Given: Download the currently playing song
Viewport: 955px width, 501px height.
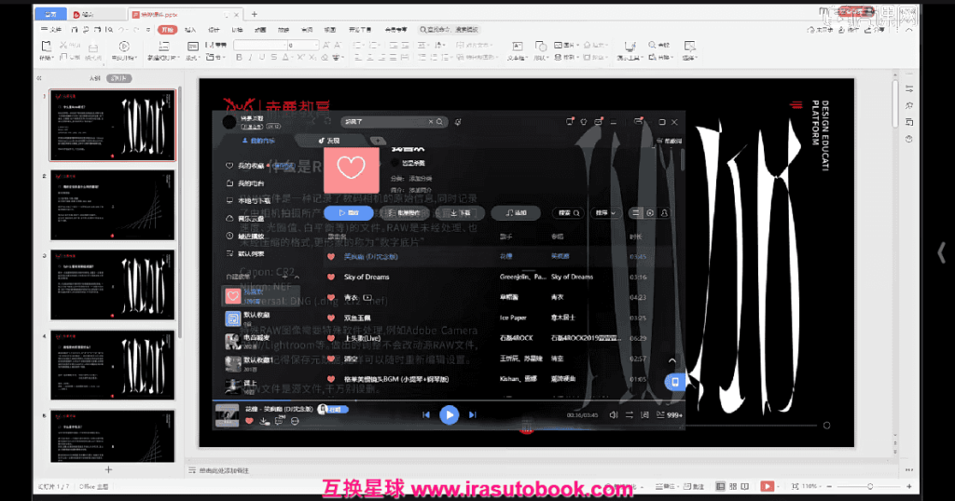Looking at the screenshot, I should 264,421.
